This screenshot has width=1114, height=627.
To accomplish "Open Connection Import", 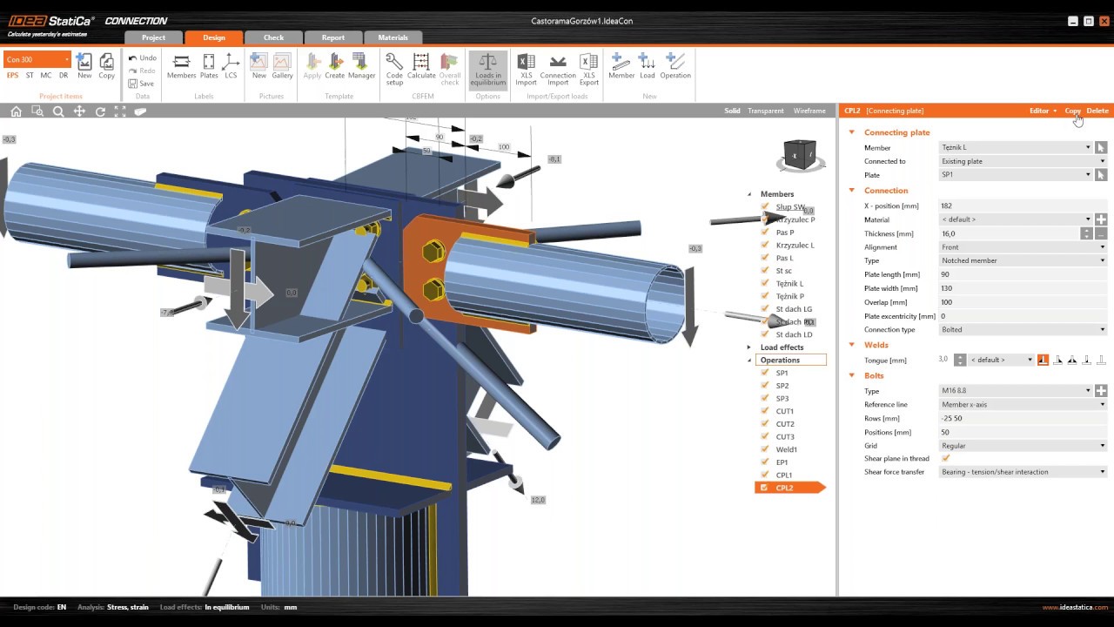I will click(558, 69).
